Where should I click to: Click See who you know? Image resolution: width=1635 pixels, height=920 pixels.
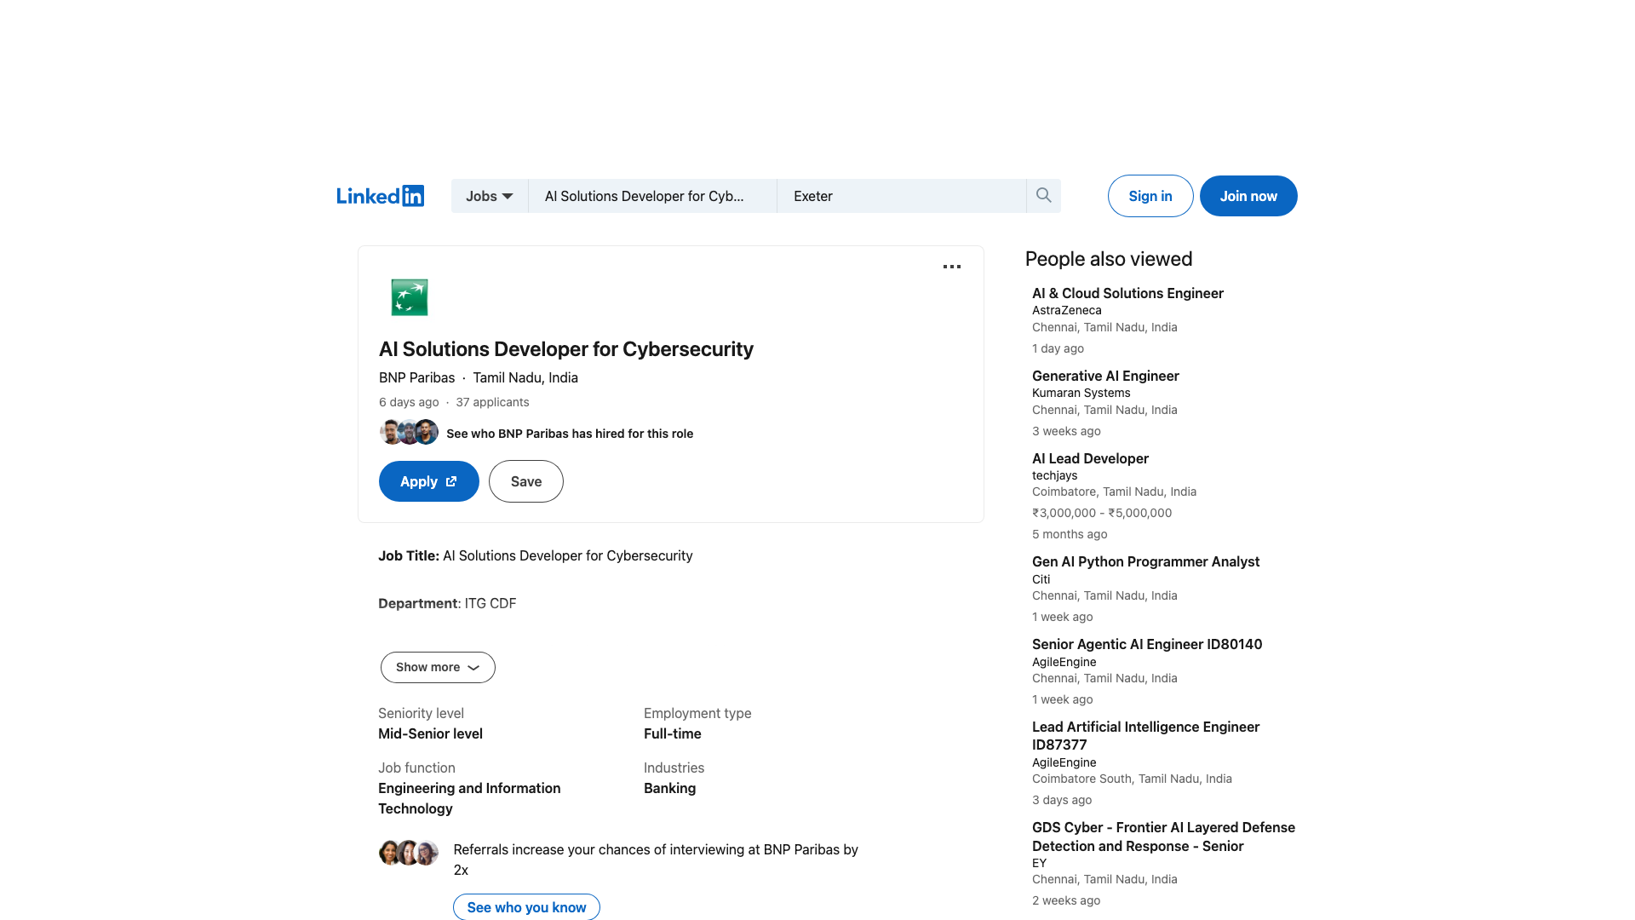pyautogui.click(x=526, y=906)
